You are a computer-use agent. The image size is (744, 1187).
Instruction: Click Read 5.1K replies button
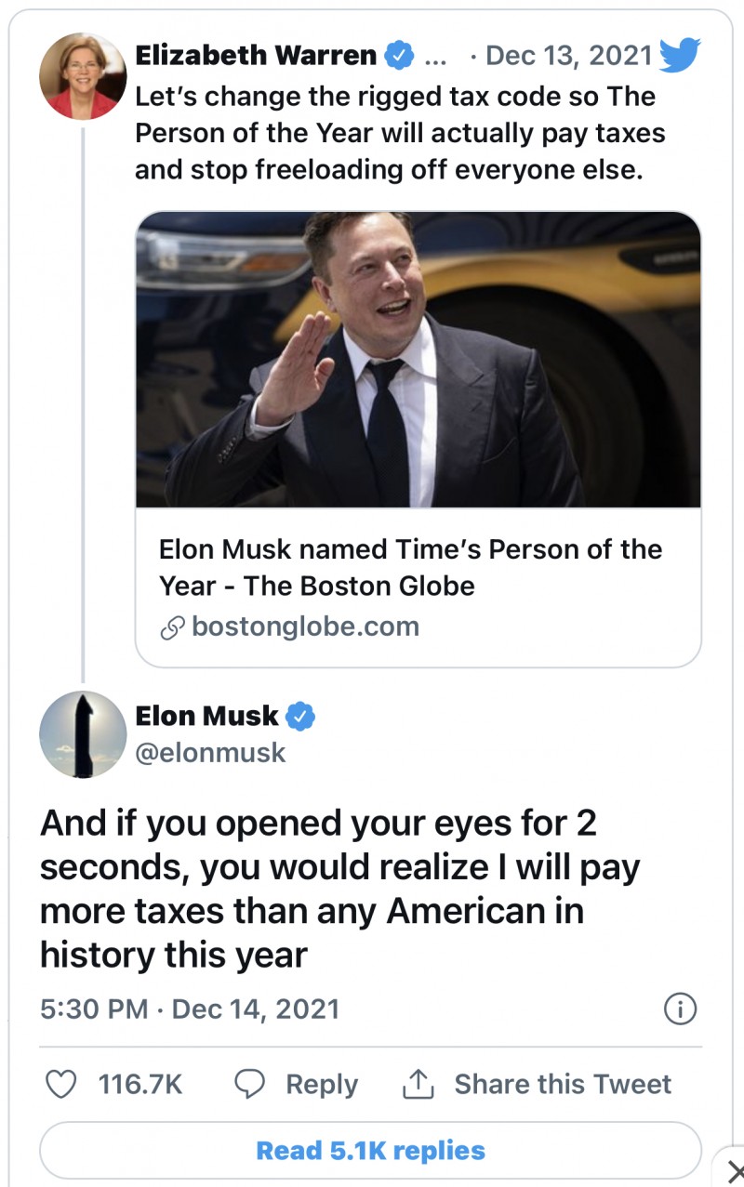[370, 1151]
